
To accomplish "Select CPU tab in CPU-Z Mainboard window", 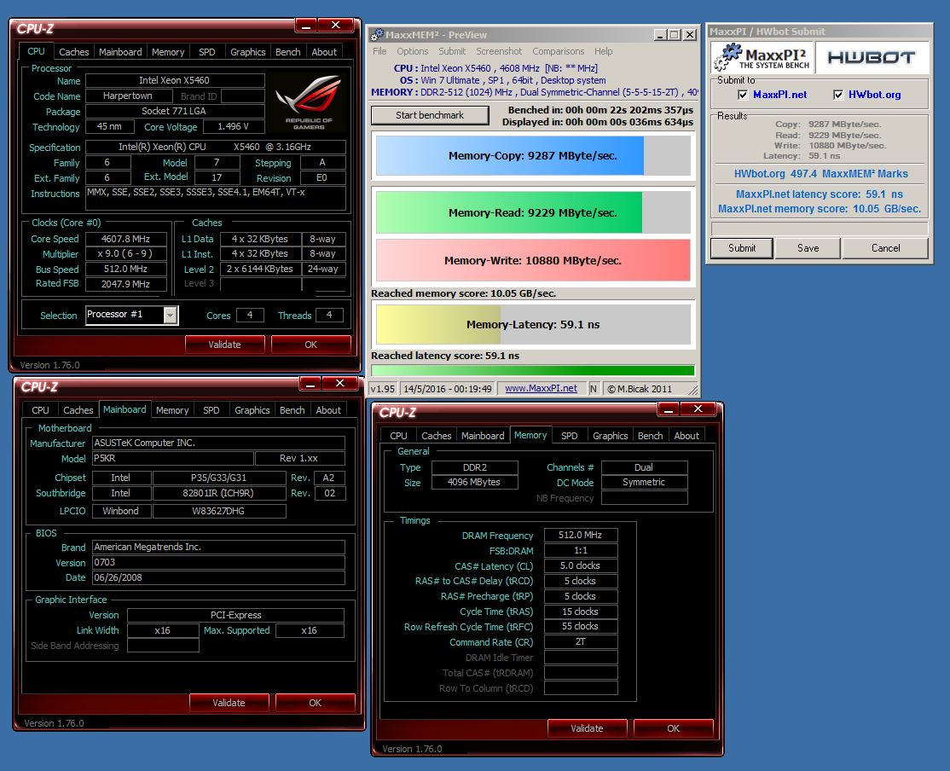I will [x=41, y=410].
